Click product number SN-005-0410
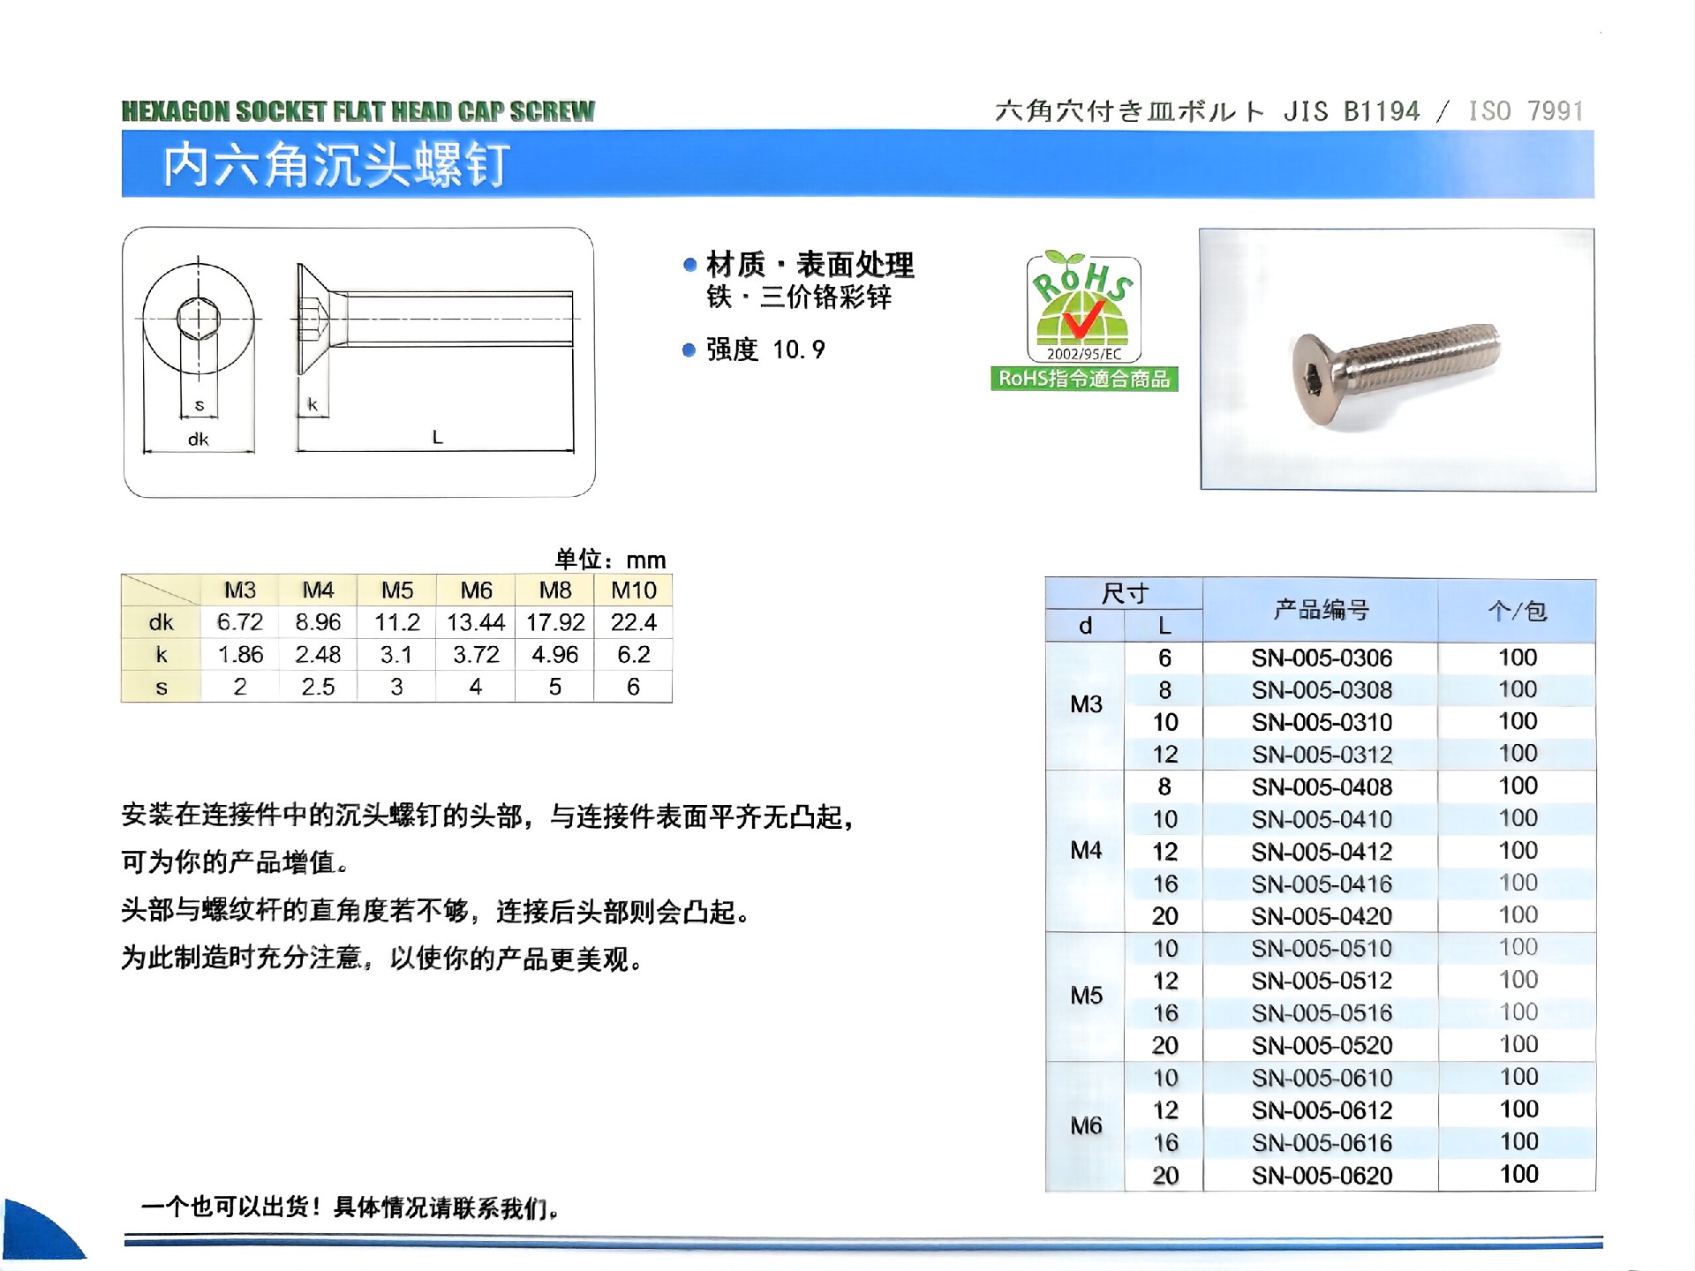 (x=1322, y=819)
